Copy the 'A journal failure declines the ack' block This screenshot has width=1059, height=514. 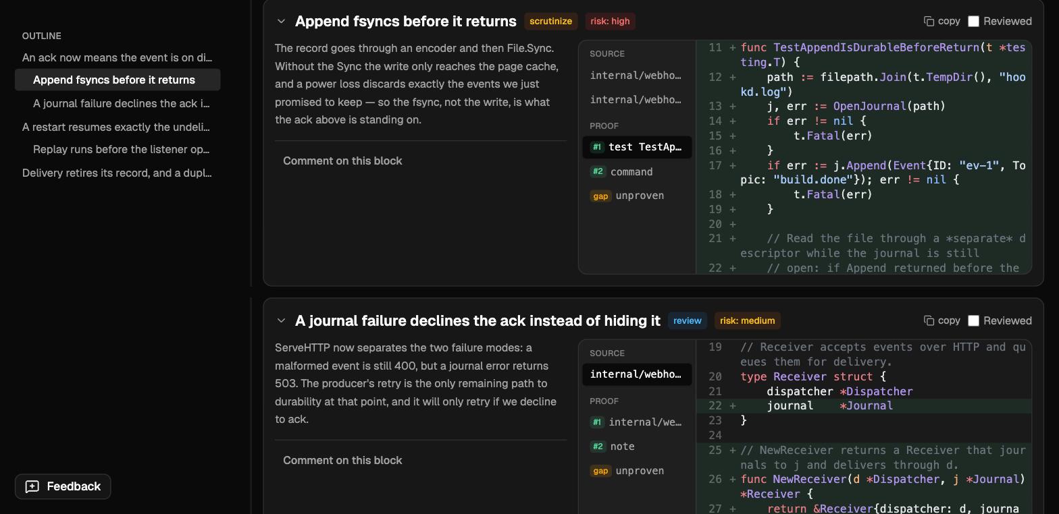941,320
